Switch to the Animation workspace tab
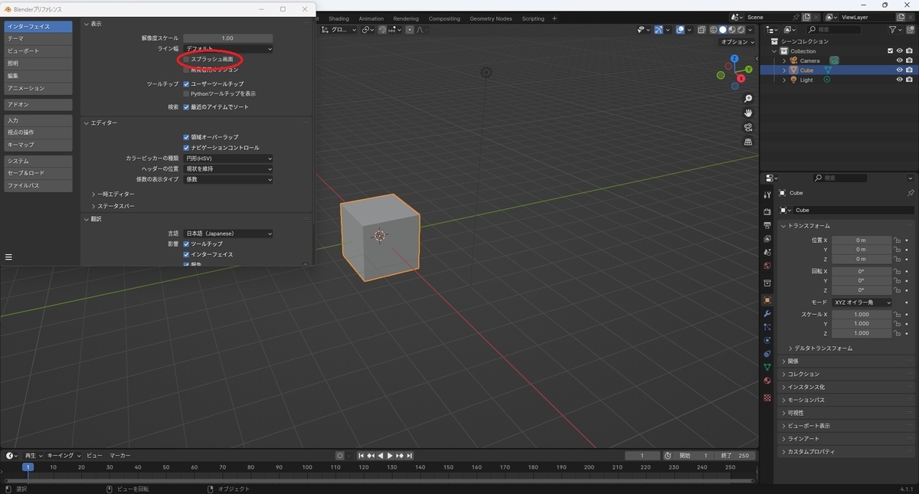 pyautogui.click(x=371, y=18)
